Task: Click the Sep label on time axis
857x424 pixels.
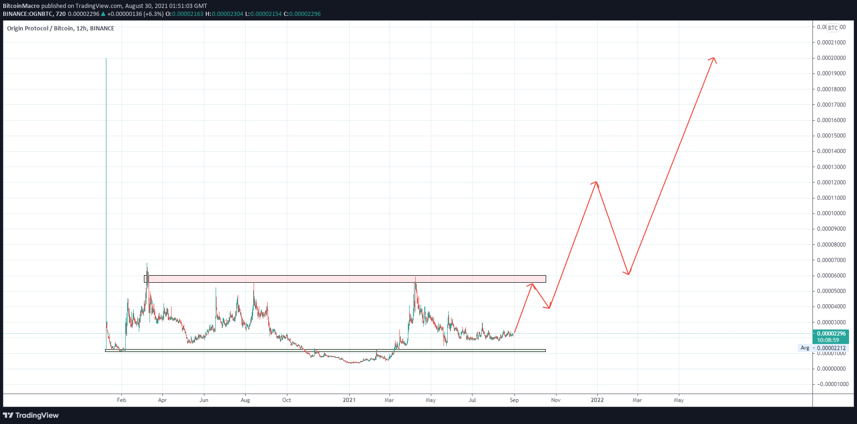Action: point(514,400)
